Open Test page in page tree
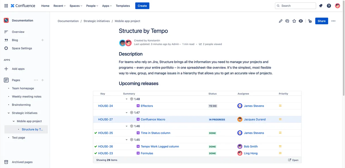The image size is (345, 168). pos(18,138)
